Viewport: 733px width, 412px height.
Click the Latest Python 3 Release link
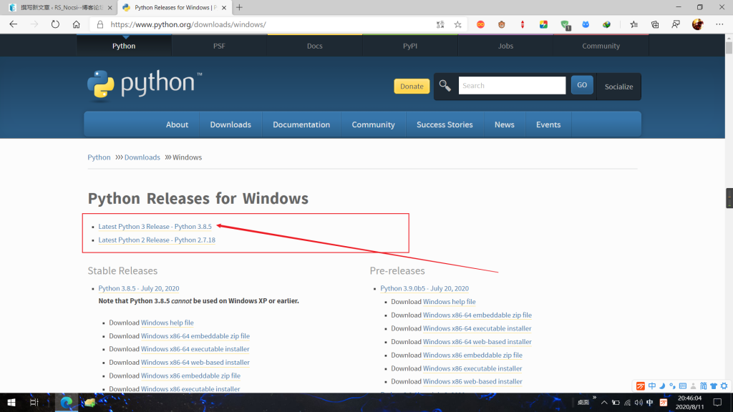tap(155, 227)
